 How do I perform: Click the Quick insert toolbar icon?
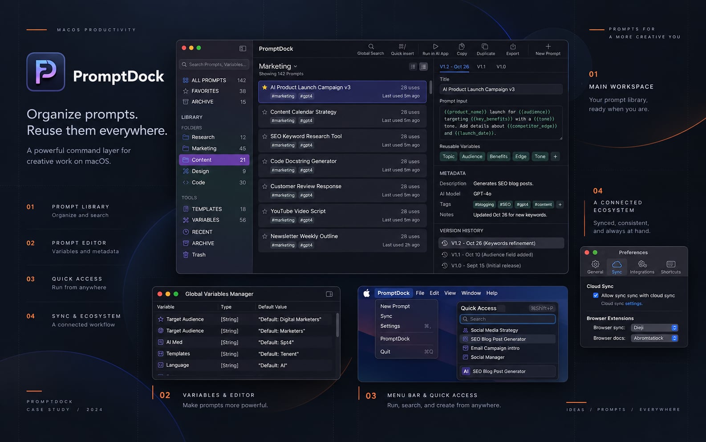coord(402,49)
